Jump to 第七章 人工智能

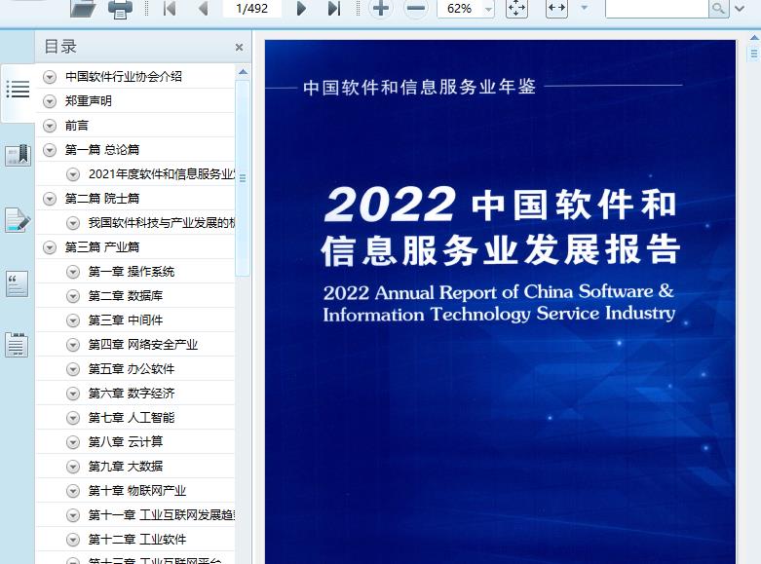click(x=131, y=418)
